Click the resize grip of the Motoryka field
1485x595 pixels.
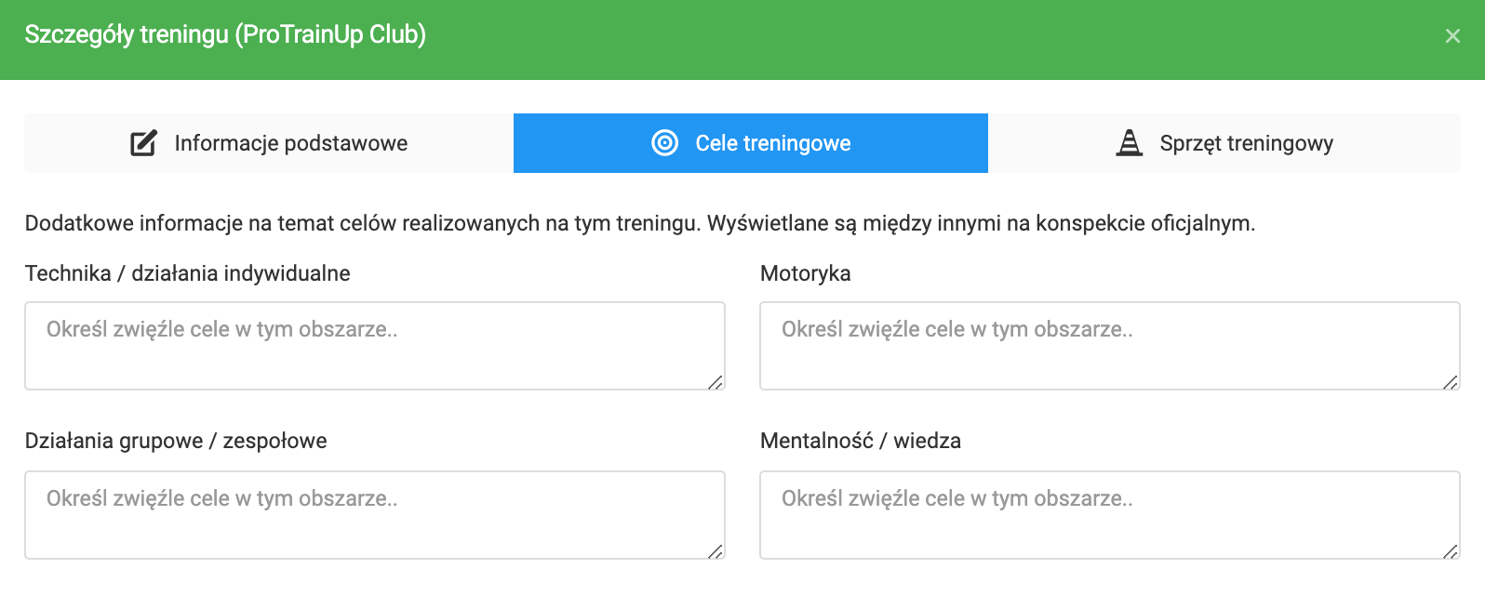(1451, 382)
